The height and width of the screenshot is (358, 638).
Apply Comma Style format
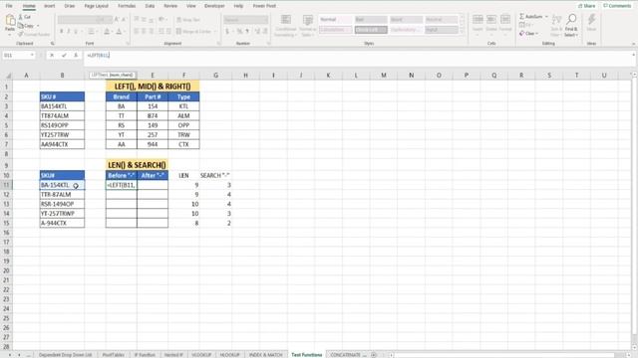[x=247, y=31]
